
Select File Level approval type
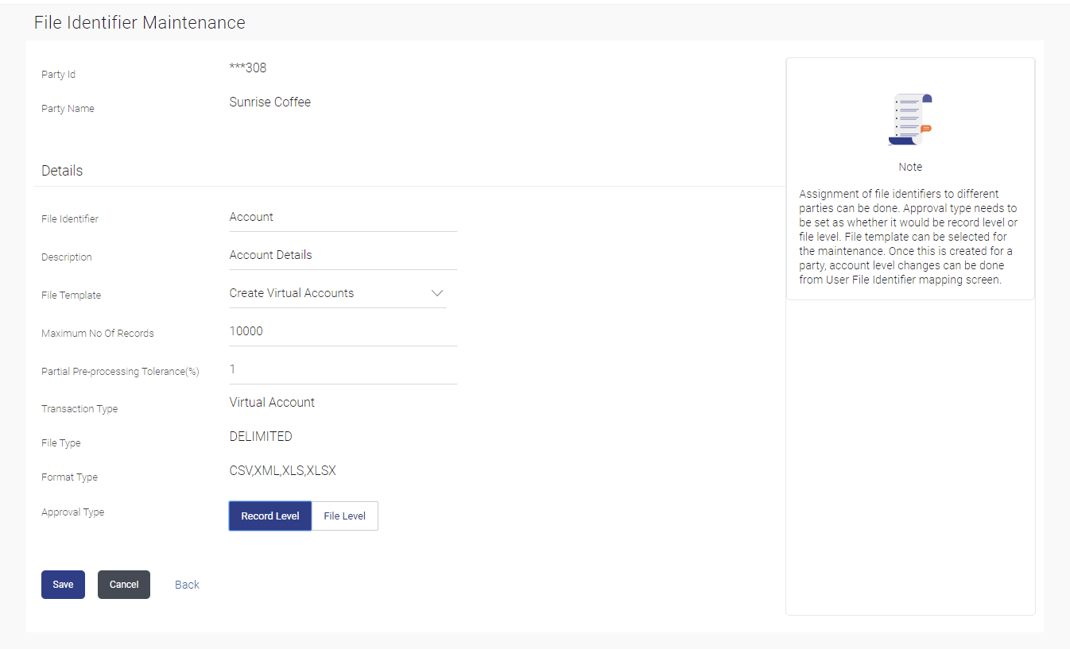click(x=345, y=516)
